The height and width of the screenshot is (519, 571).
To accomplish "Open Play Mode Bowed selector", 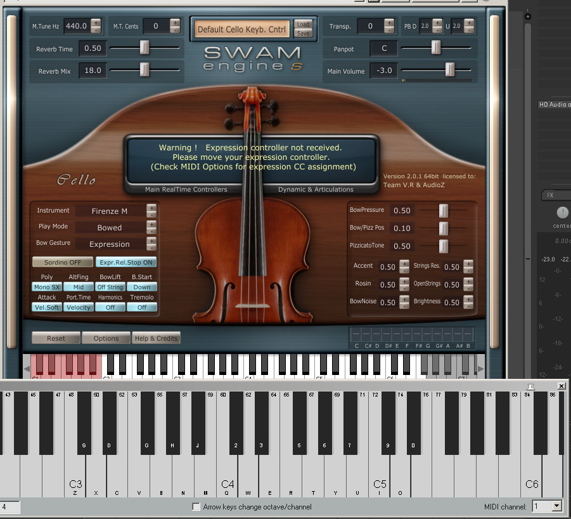I will (110, 227).
